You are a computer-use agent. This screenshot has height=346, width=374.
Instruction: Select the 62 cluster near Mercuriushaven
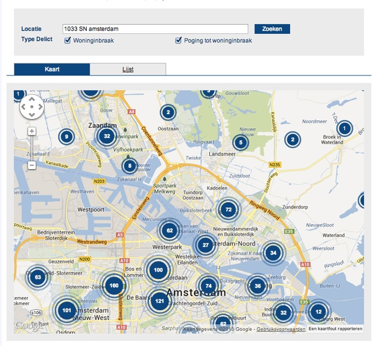170,231
